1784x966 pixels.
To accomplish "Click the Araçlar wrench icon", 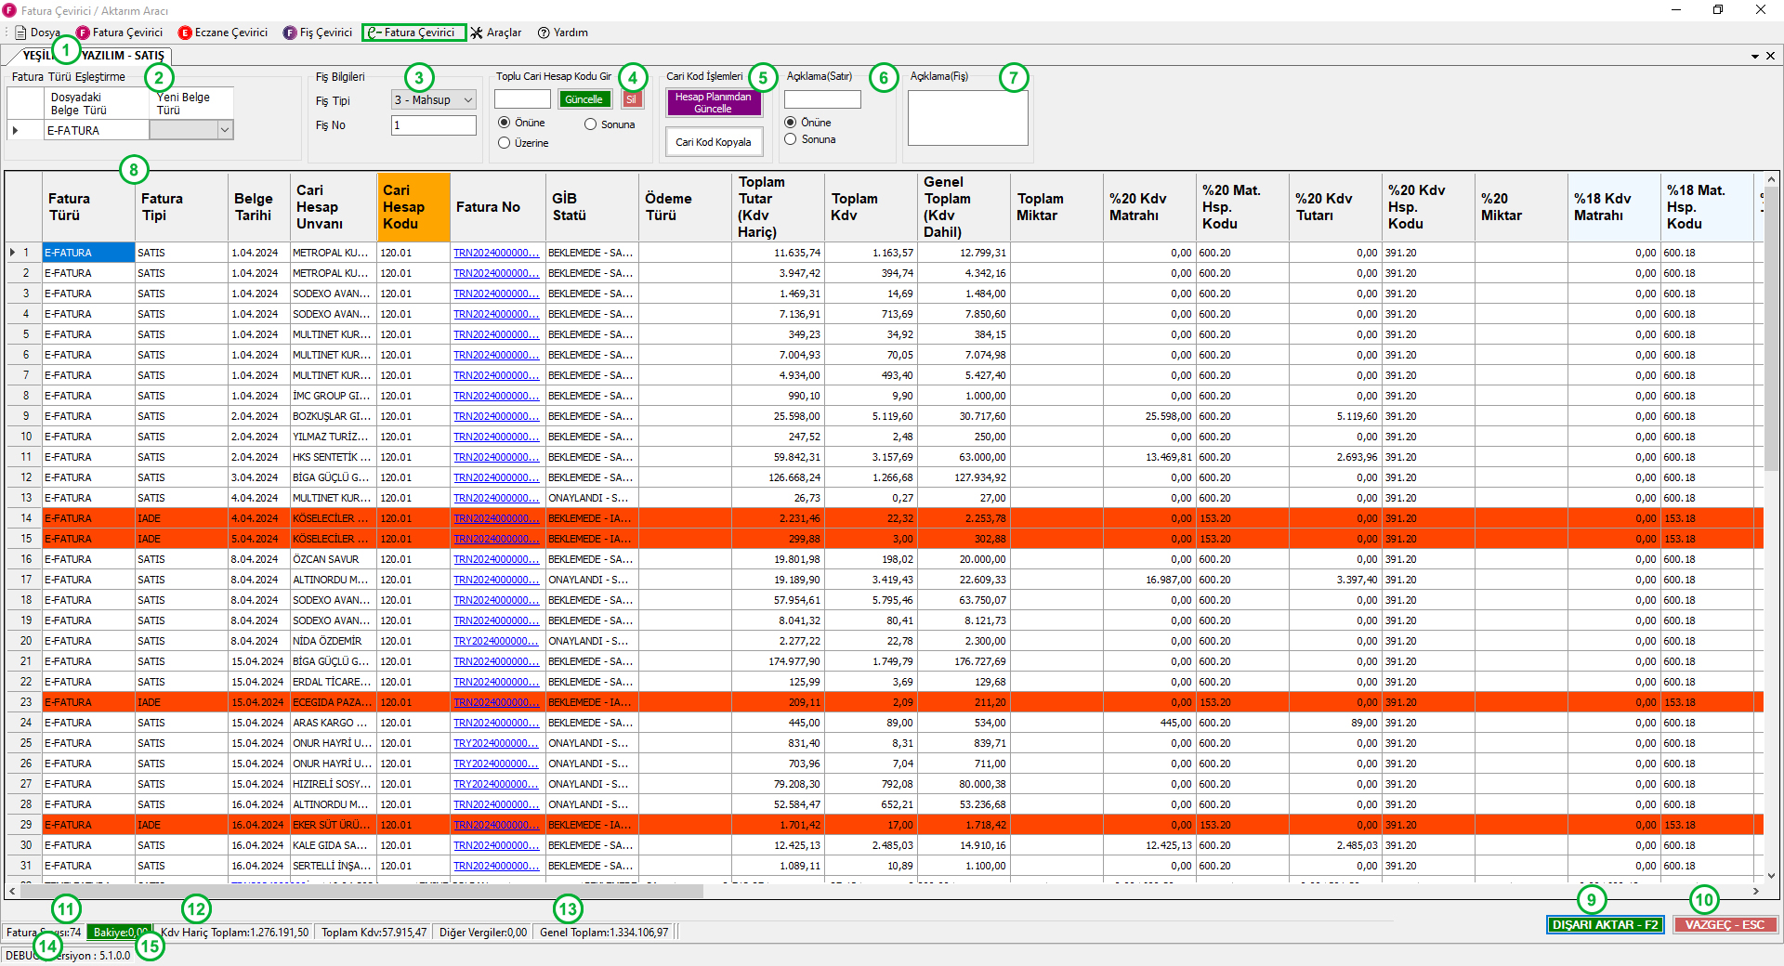I will click(x=477, y=33).
